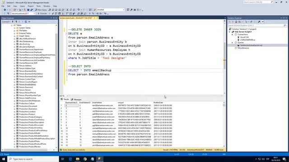This screenshot has height=162, width=289.
Task: Click the Home icon in Solution Explorer toolbar
Action: pos(236,22)
